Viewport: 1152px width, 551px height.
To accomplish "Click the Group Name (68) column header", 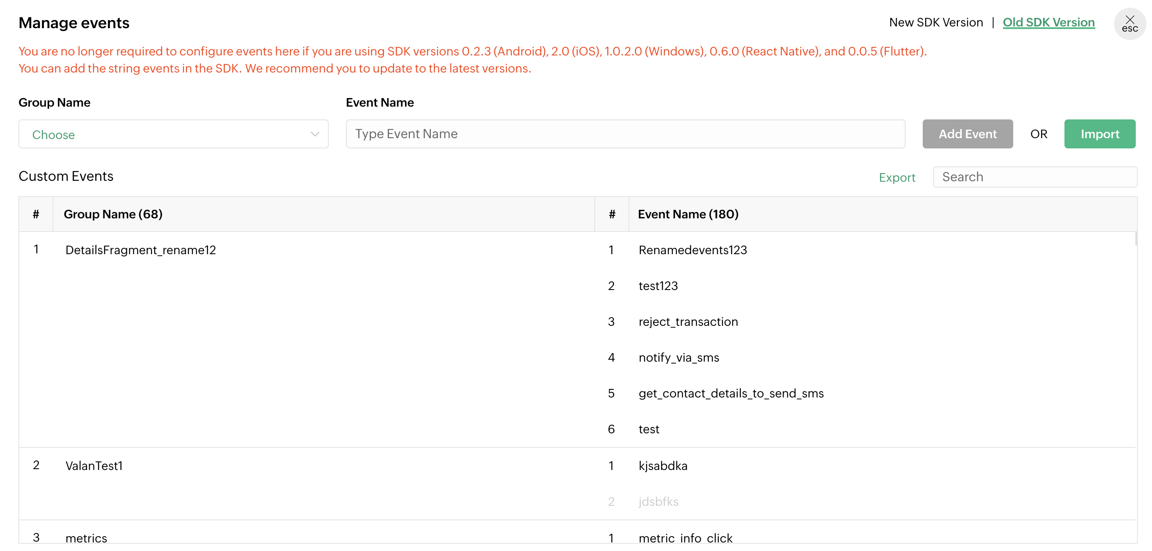I will 113,215.
